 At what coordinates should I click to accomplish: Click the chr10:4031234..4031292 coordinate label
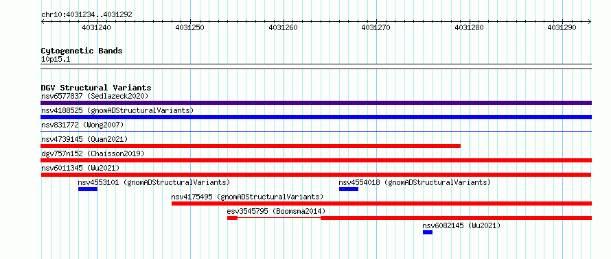87,15
